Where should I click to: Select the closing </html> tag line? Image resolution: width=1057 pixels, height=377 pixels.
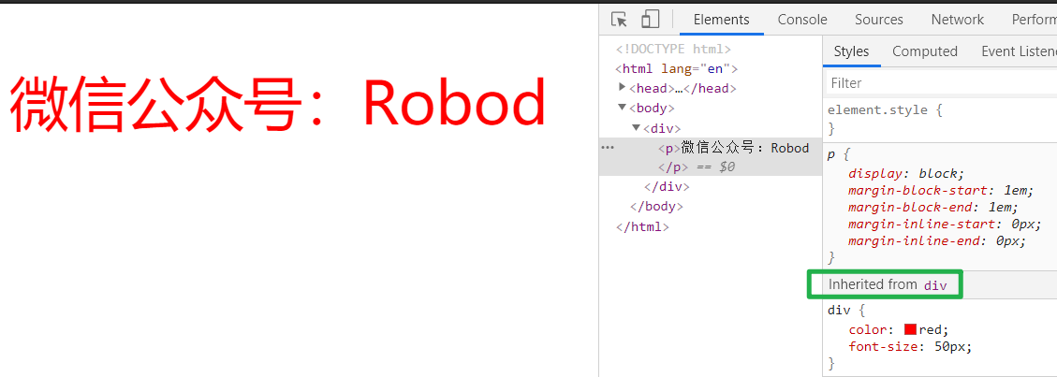pos(642,226)
